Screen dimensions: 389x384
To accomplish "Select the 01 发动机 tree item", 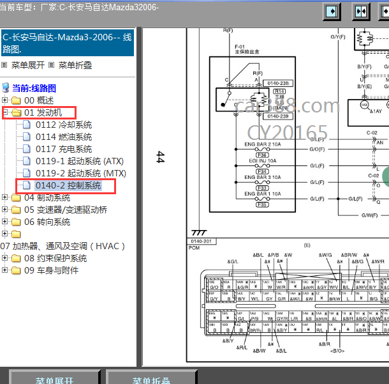I will [43, 112].
